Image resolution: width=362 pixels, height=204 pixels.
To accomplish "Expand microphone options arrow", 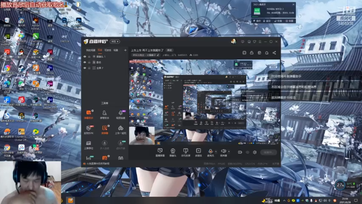I will coord(216,152).
